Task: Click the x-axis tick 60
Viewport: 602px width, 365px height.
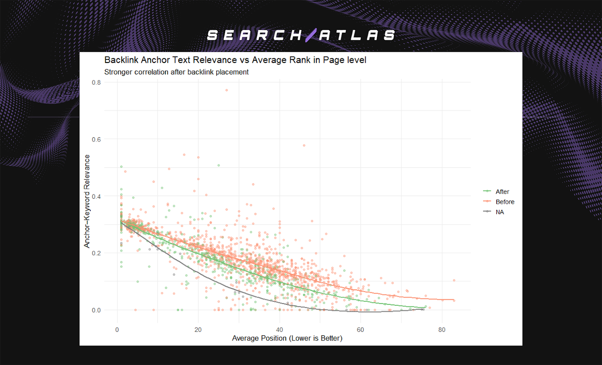Action: click(360, 330)
